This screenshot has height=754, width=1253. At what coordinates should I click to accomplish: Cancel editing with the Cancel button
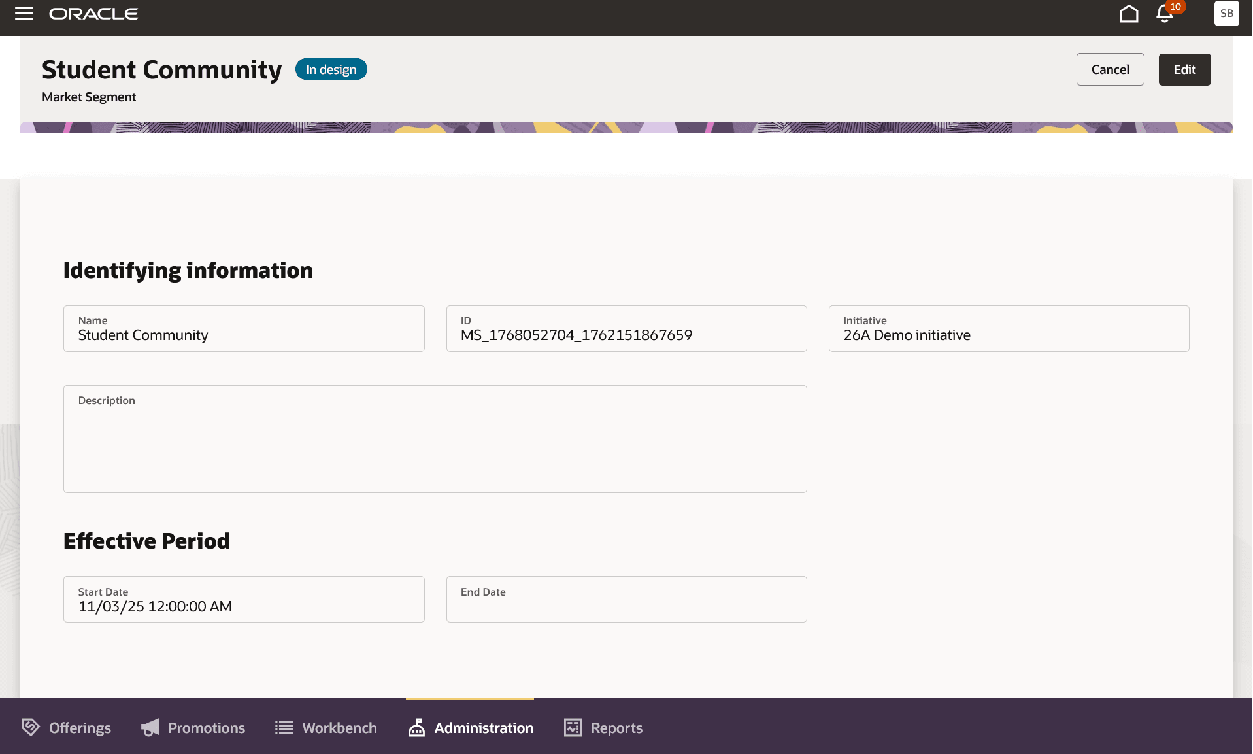point(1109,69)
